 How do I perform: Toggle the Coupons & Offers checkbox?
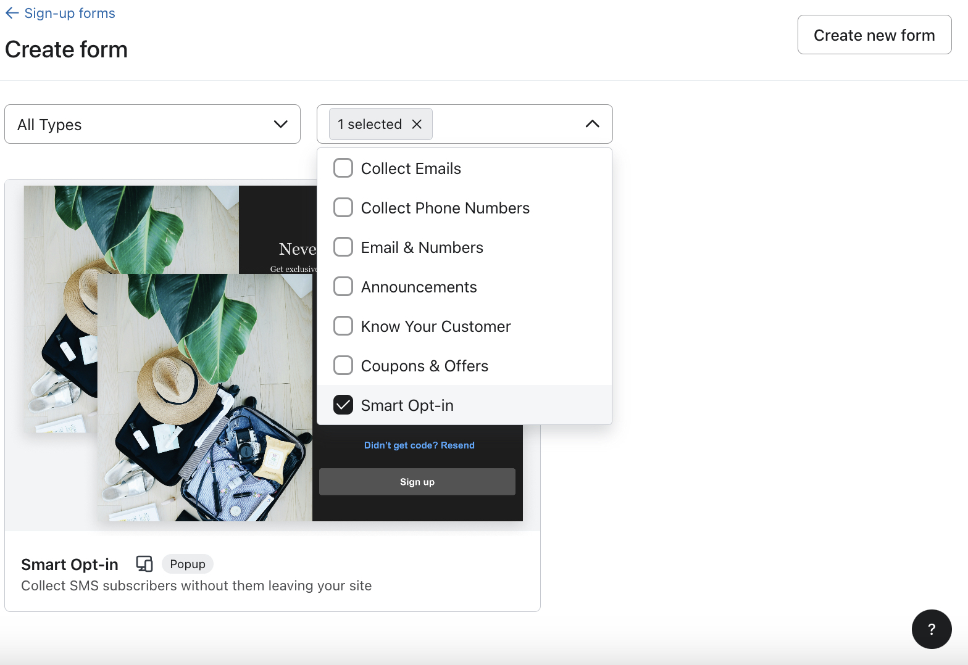[343, 366]
